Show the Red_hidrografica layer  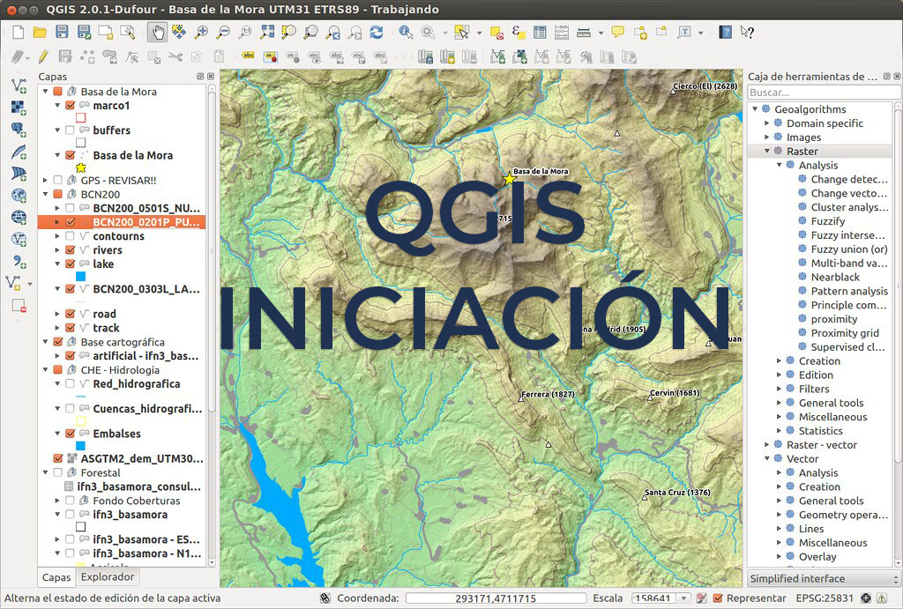[x=71, y=383]
